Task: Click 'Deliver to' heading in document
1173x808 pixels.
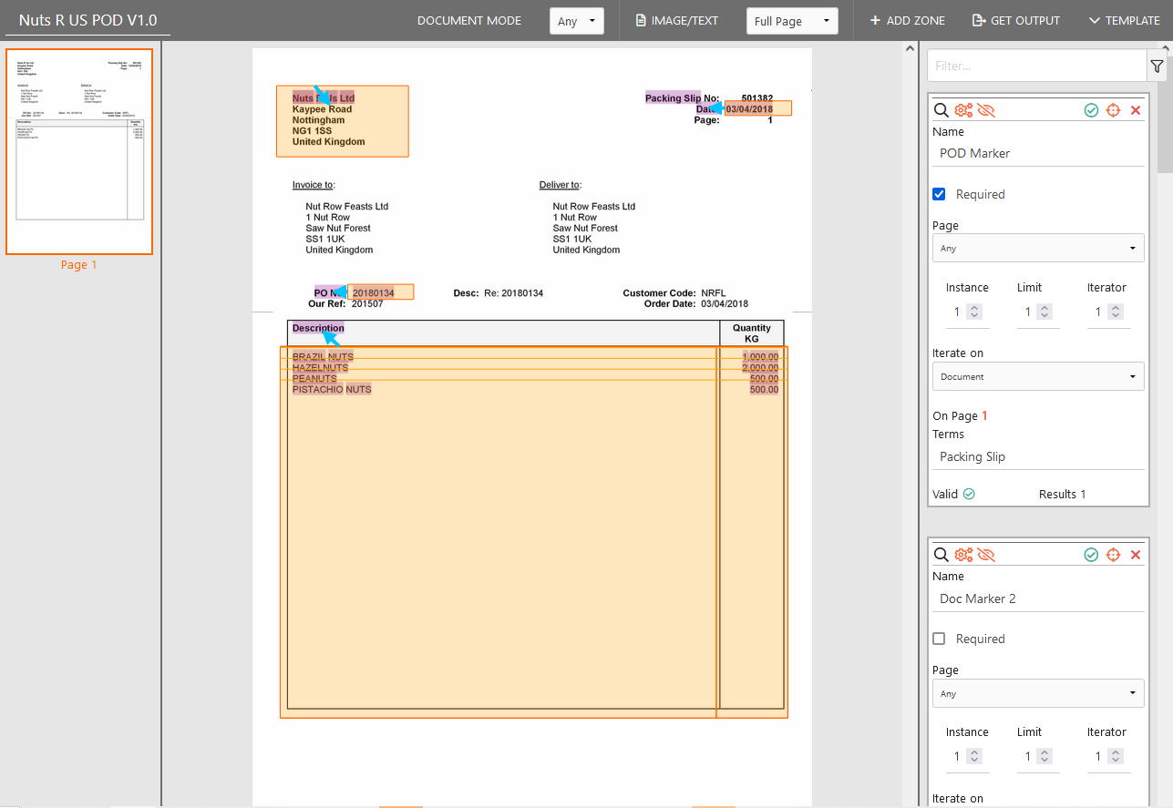Action: [561, 185]
